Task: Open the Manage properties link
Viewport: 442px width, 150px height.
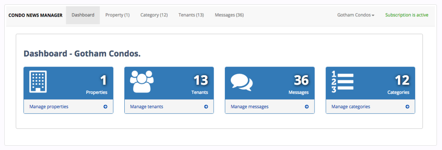Action: pyautogui.click(x=49, y=107)
